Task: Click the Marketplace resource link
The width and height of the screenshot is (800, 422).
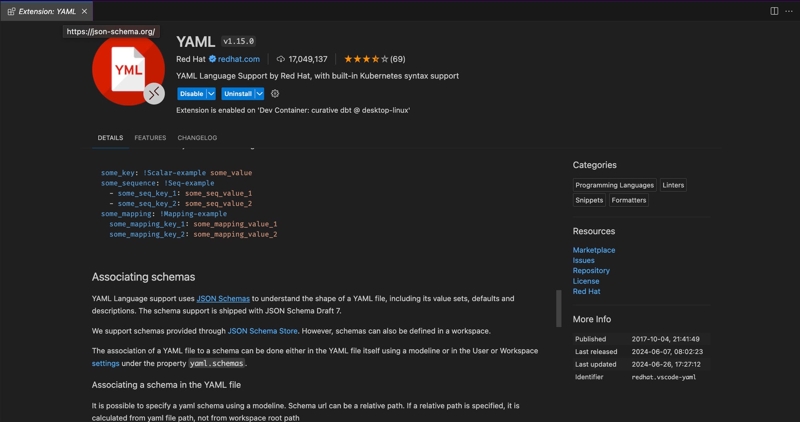Action: coord(594,250)
